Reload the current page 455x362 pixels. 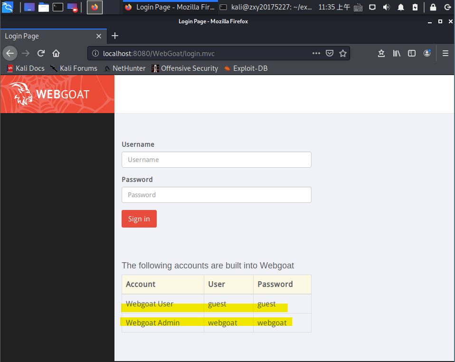pos(41,53)
